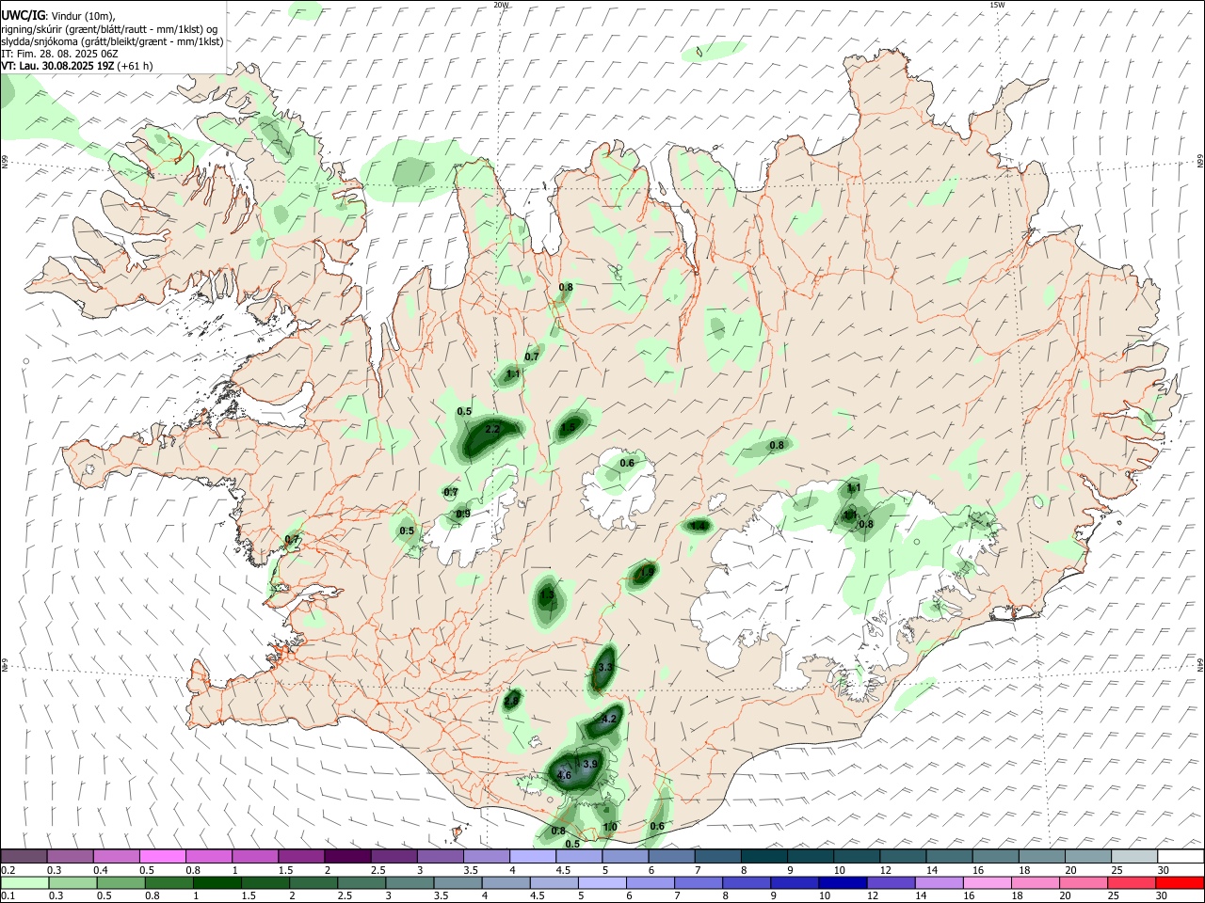Click the 1.0 value near the south coast

(610, 827)
